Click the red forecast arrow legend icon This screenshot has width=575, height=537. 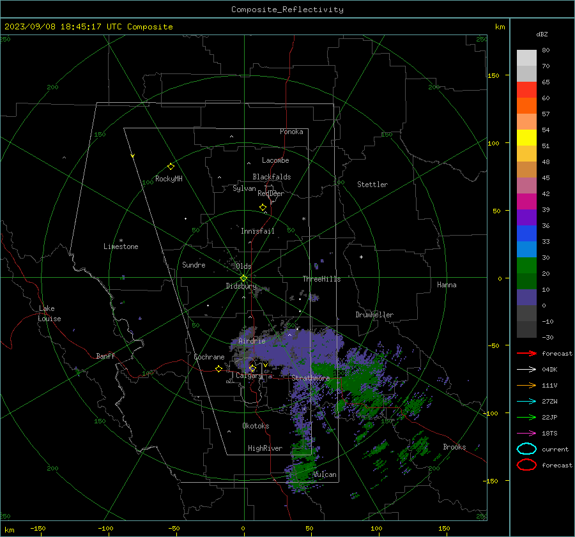click(526, 353)
